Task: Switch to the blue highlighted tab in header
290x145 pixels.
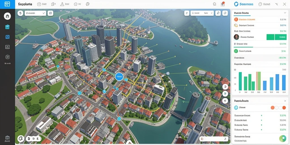Action: (244, 4)
